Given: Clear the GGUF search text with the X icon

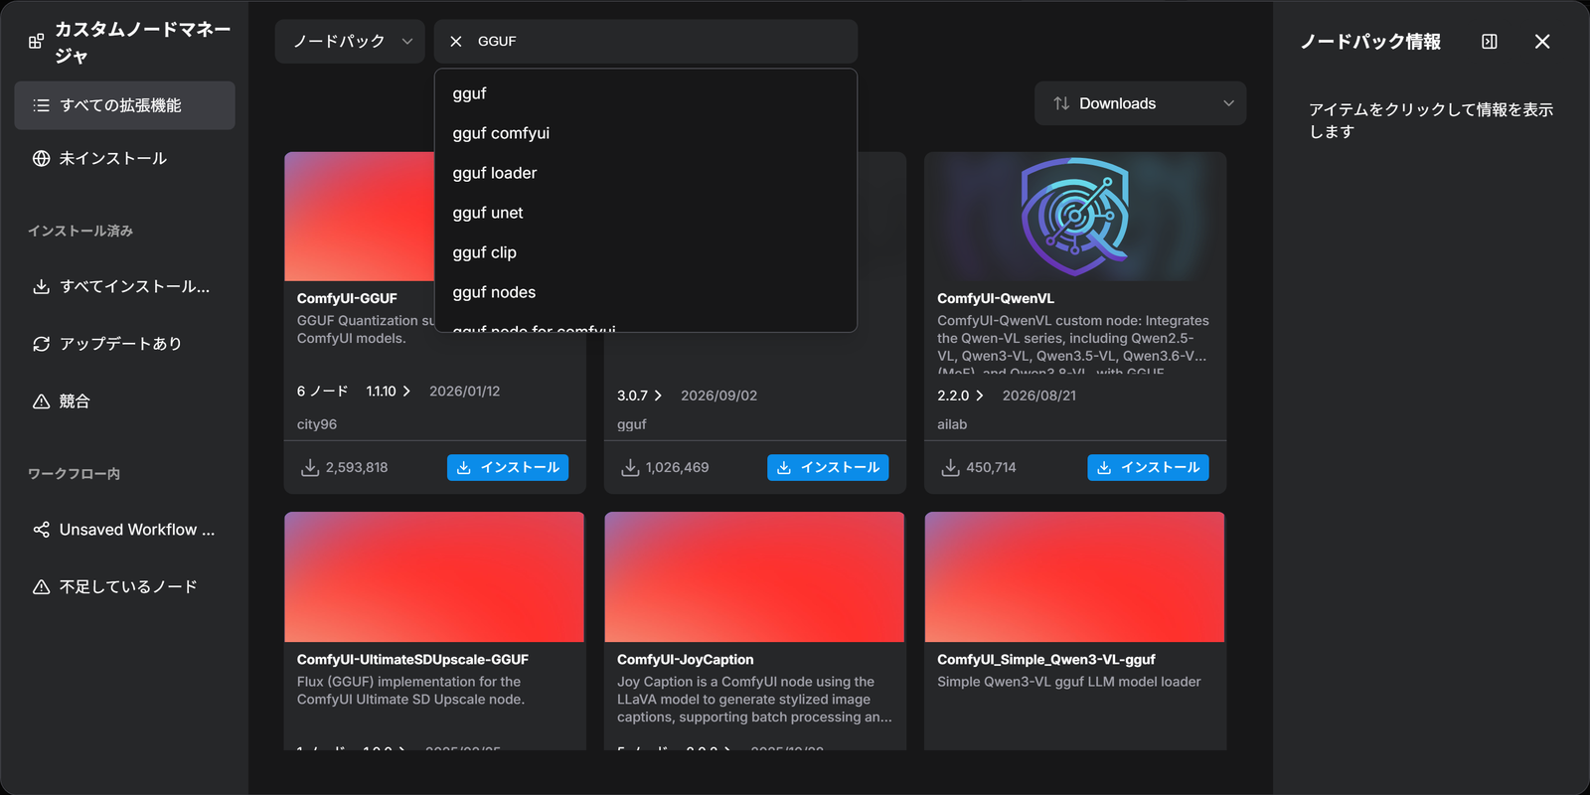Looking at the screenshot, I should click(x=456, y=42).
